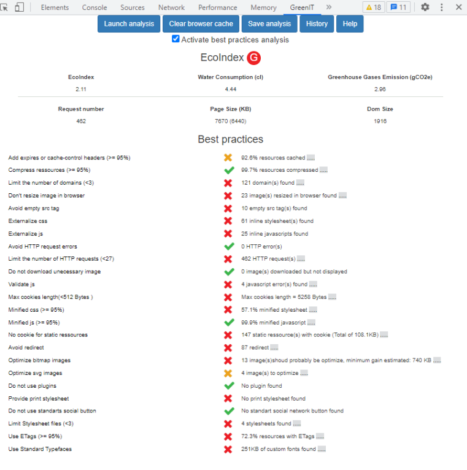Click red cross for Limit HTTP requests

click(228, 259)
